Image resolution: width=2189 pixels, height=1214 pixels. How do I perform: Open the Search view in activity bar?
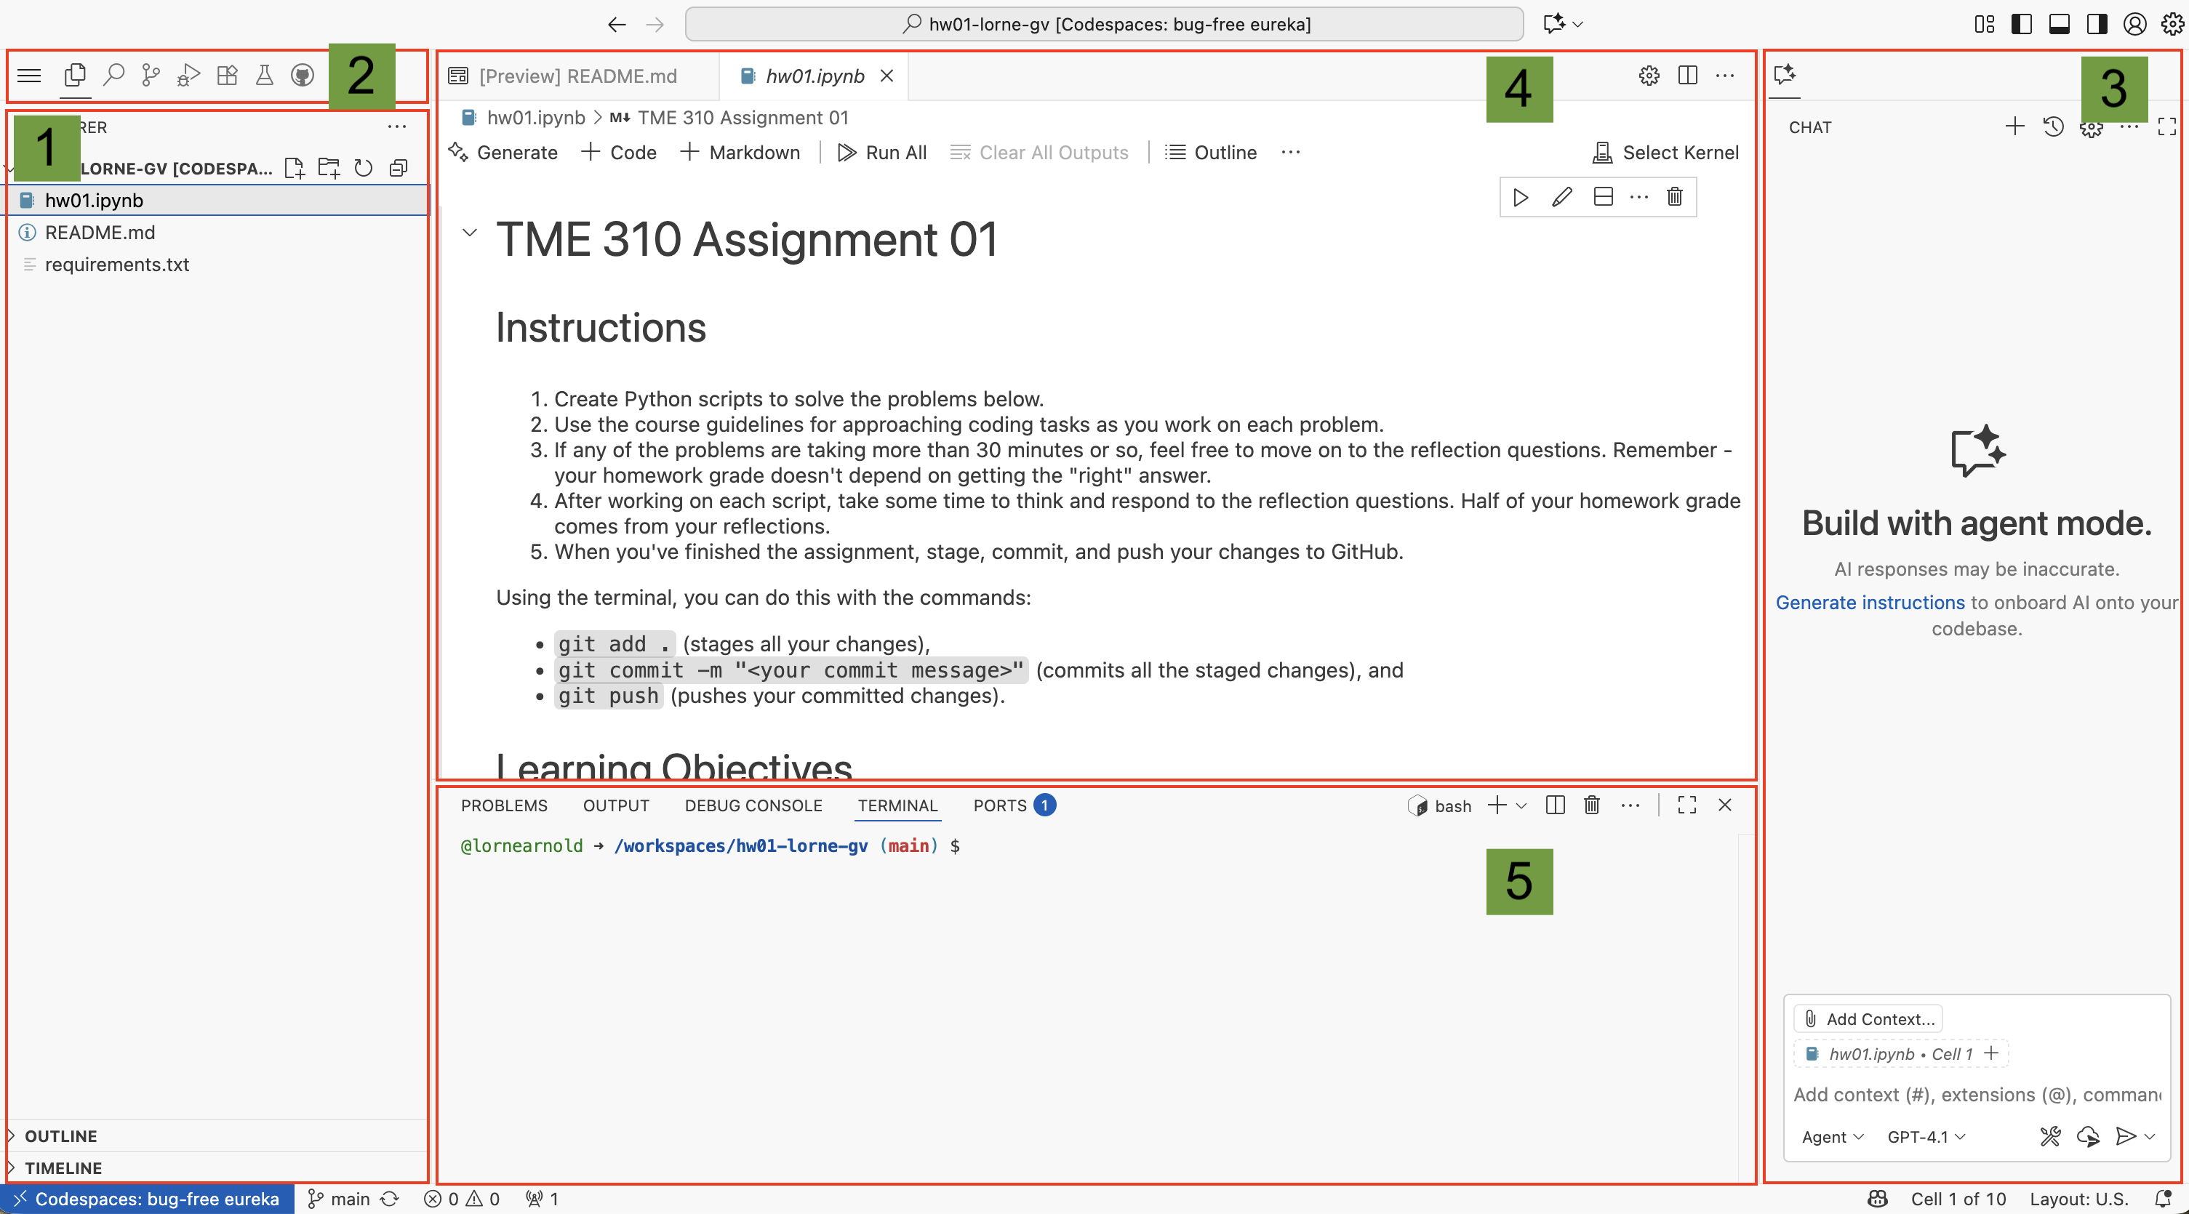click(x=113, y=76)
